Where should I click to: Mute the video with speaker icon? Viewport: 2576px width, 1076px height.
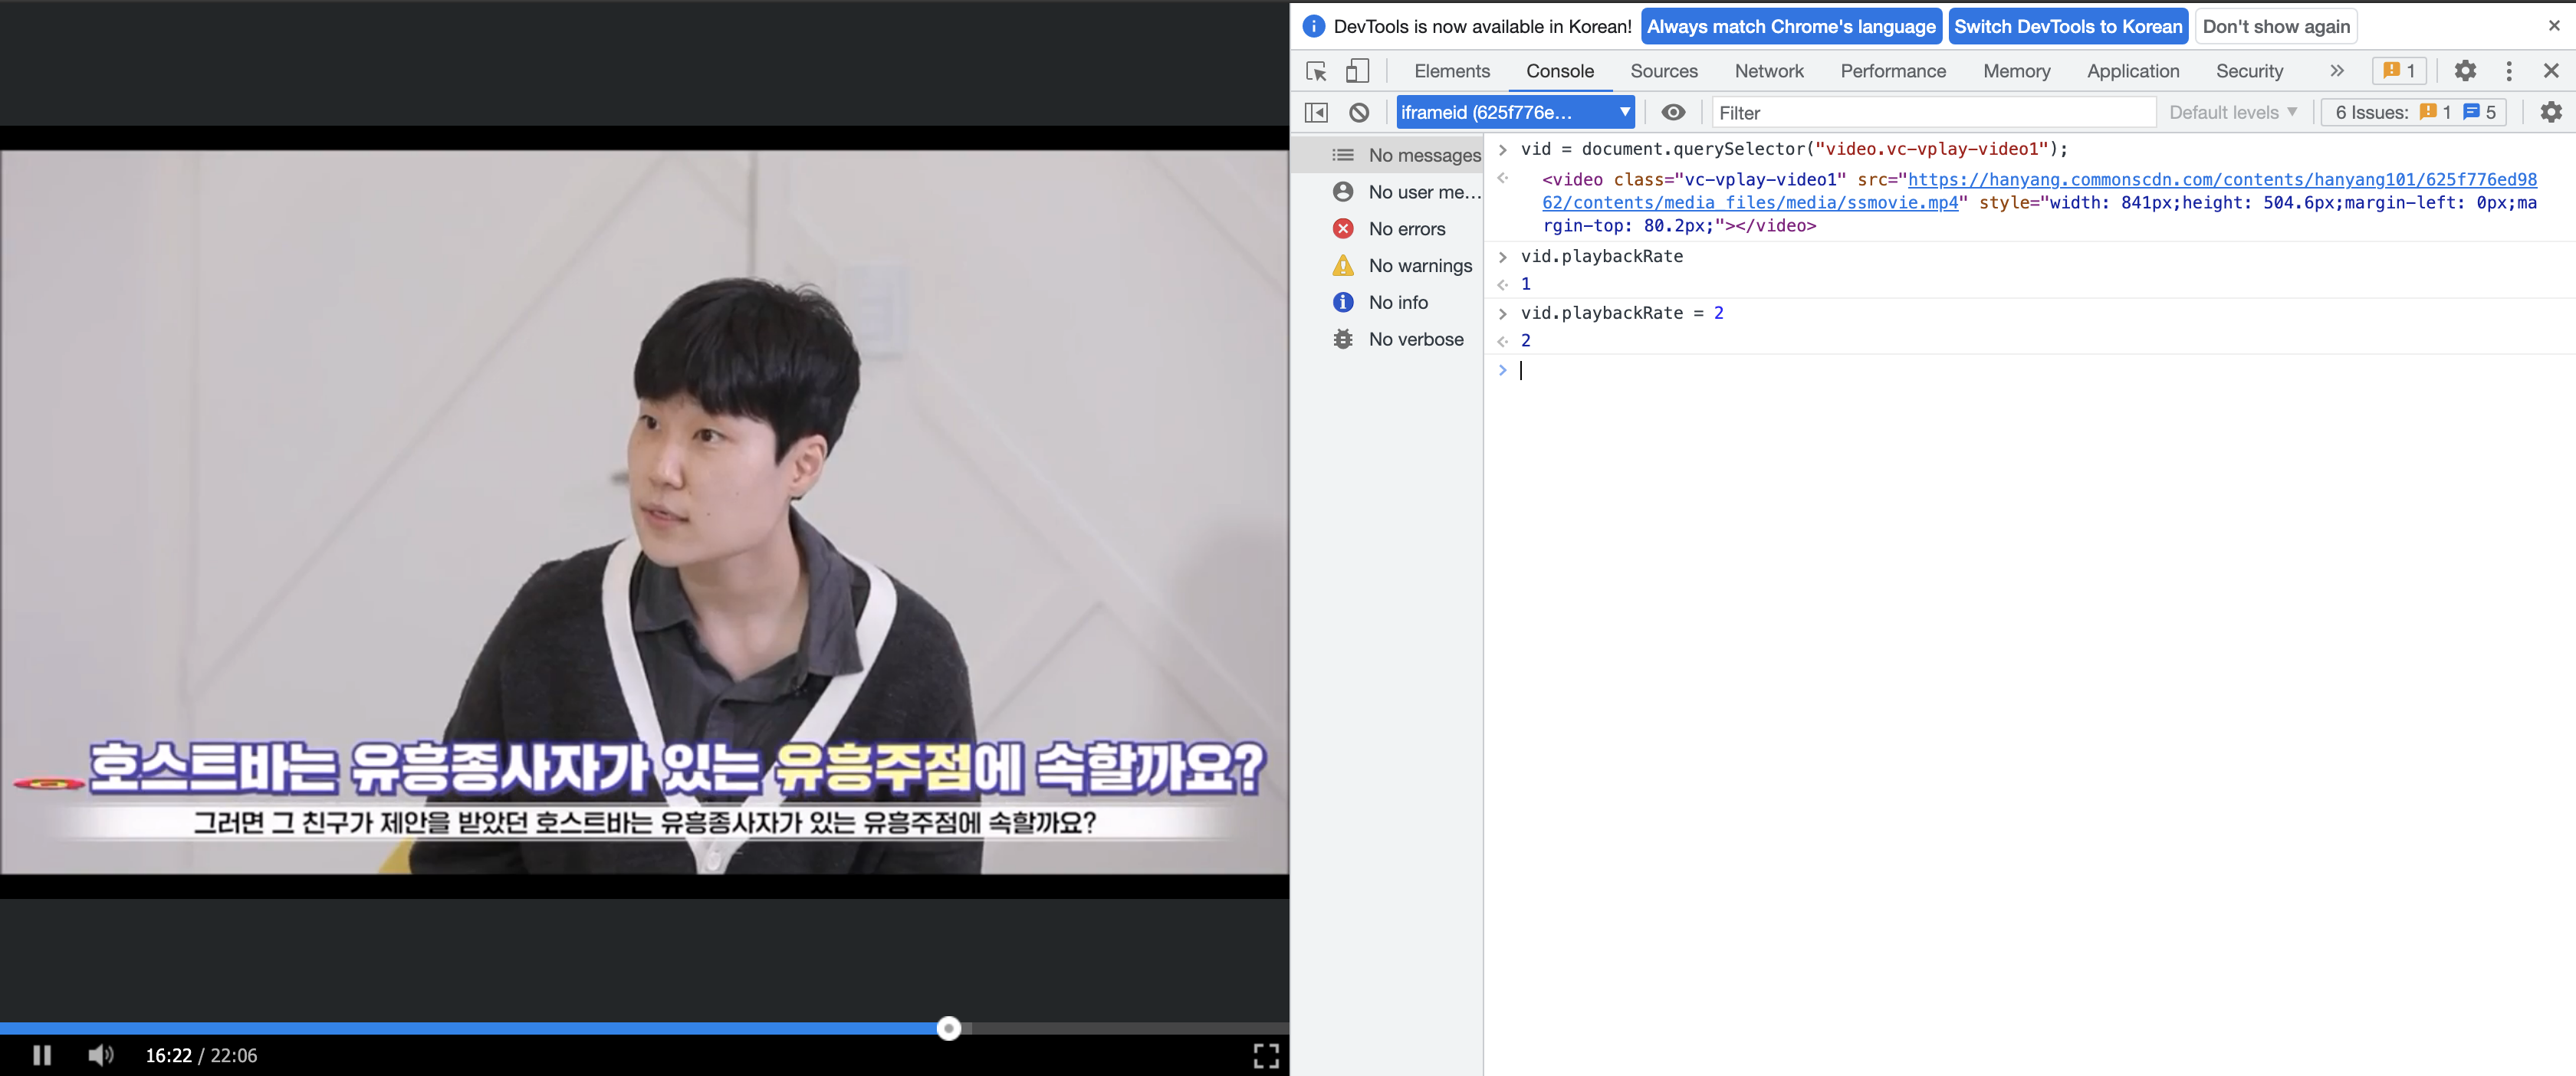pyautogui.click(x=100, y=1055)
